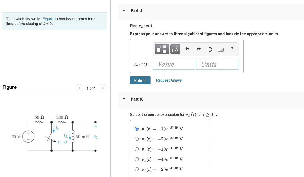Click the previous-page chevron beside 1 of 1
This screenshot has width=304, height=177.
click(80, 88)
